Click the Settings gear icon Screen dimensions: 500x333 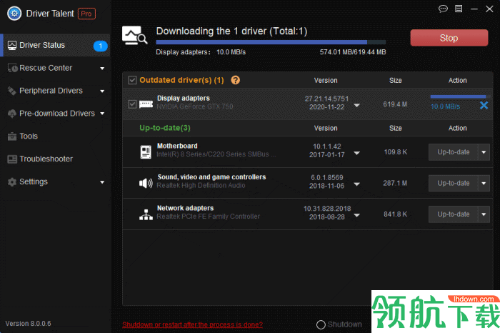point(12,182)
